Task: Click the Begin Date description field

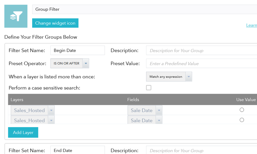Action: 201,50
